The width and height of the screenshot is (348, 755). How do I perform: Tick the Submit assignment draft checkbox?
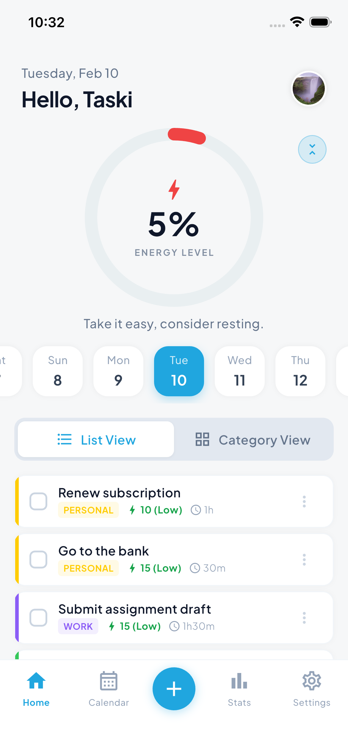(x=38, y=618)
